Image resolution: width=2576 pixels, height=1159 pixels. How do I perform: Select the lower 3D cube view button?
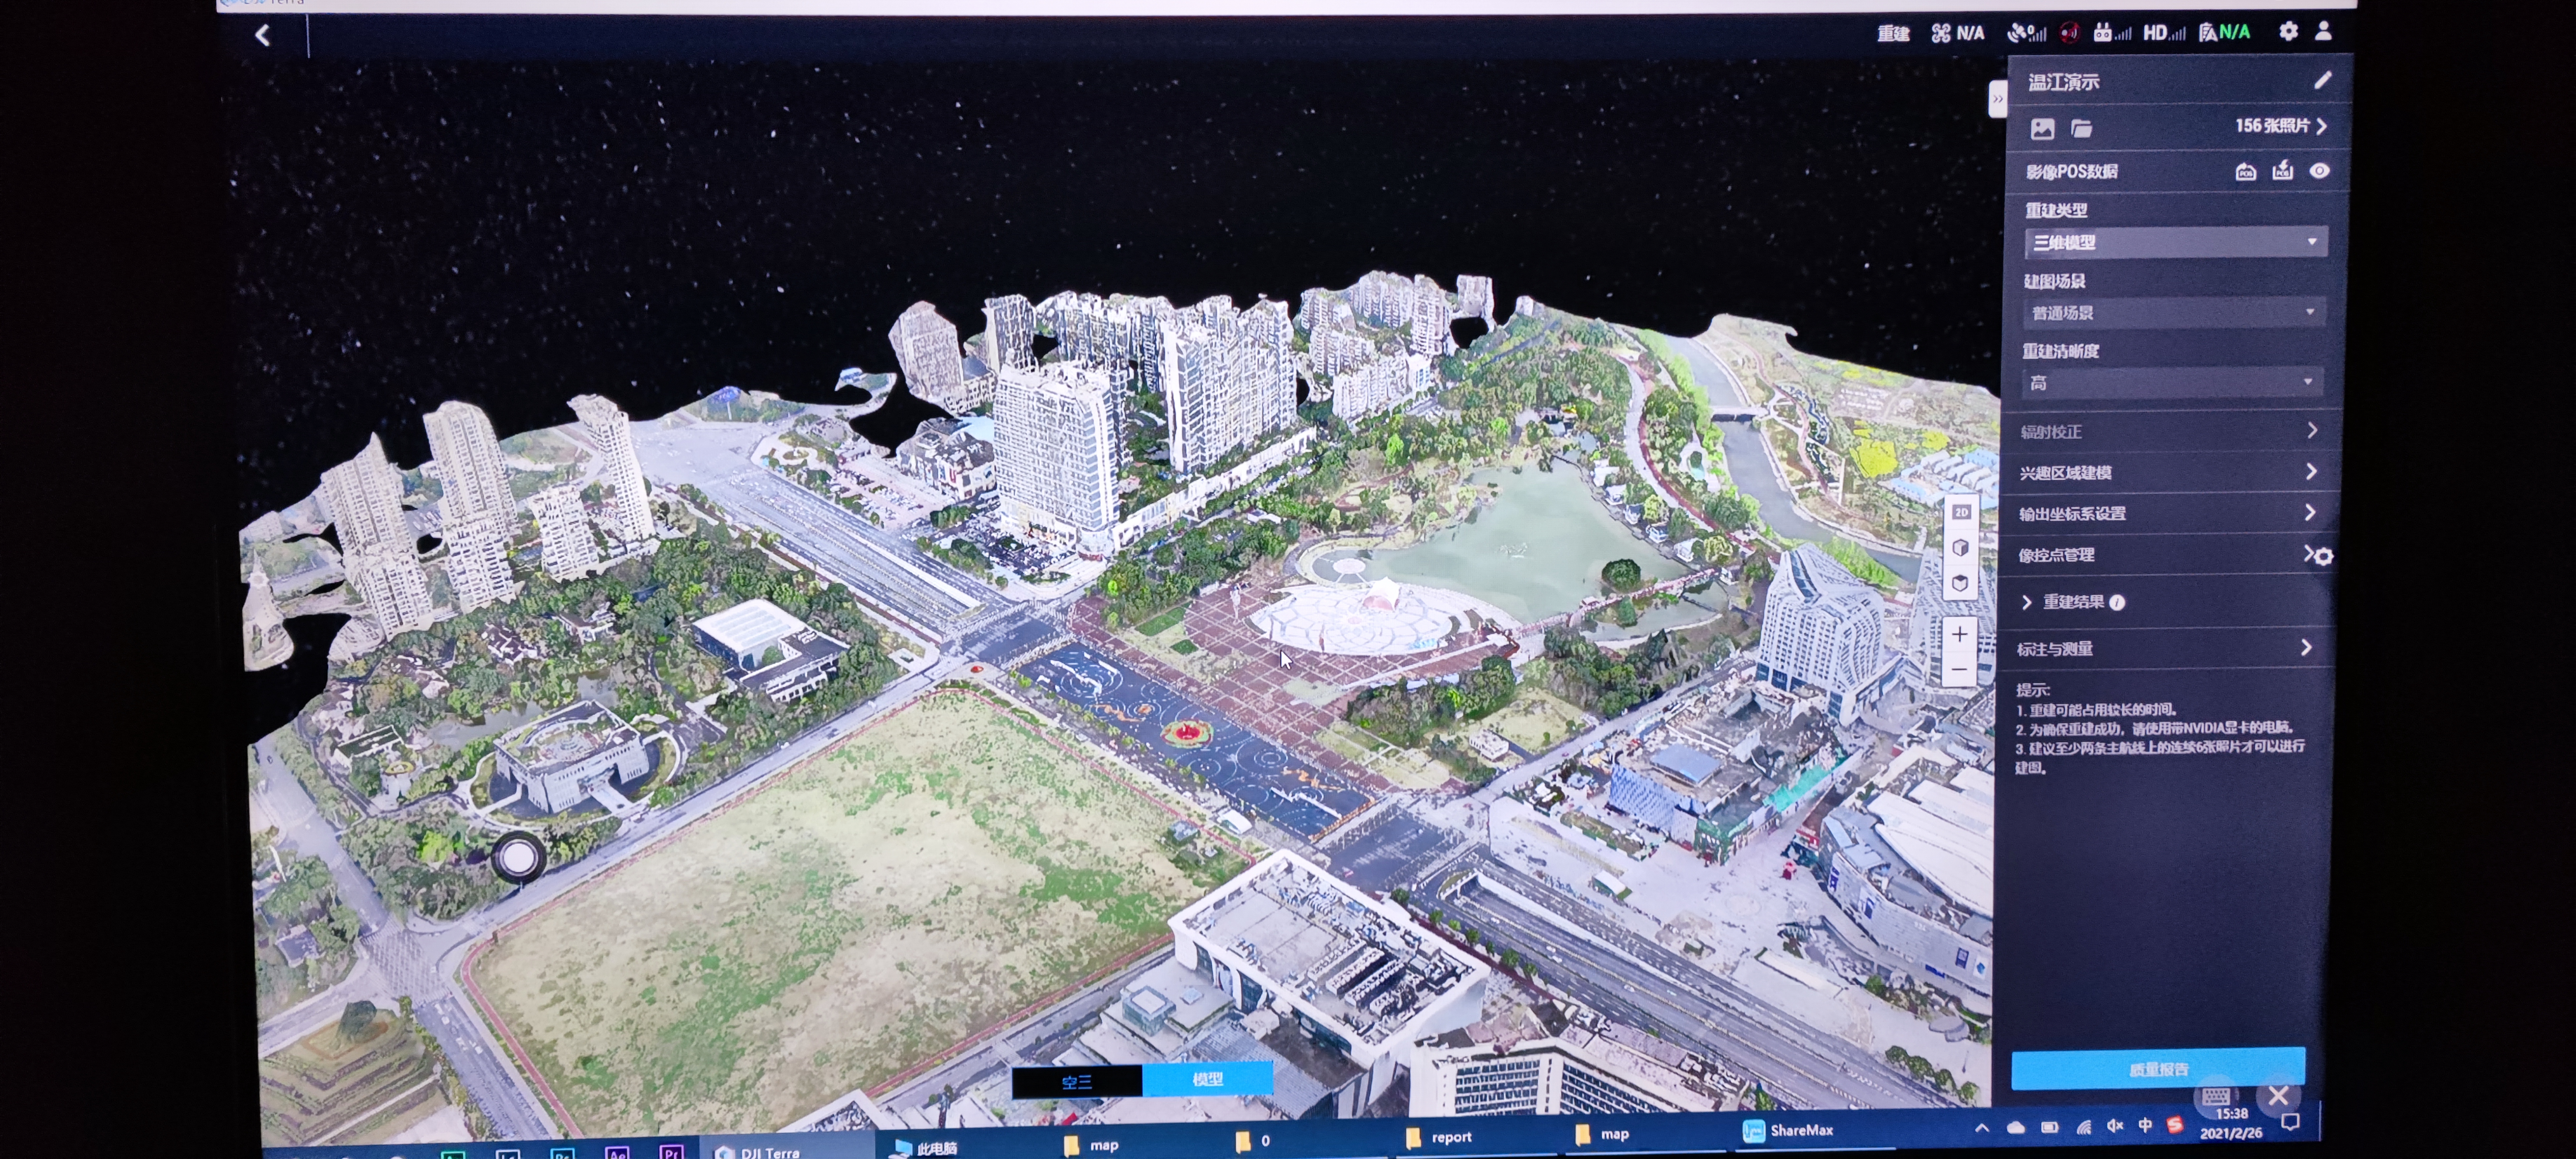[x=1960, y=582]
